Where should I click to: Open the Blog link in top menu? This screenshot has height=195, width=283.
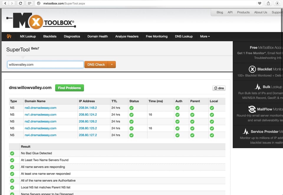(x=220, y=12)
